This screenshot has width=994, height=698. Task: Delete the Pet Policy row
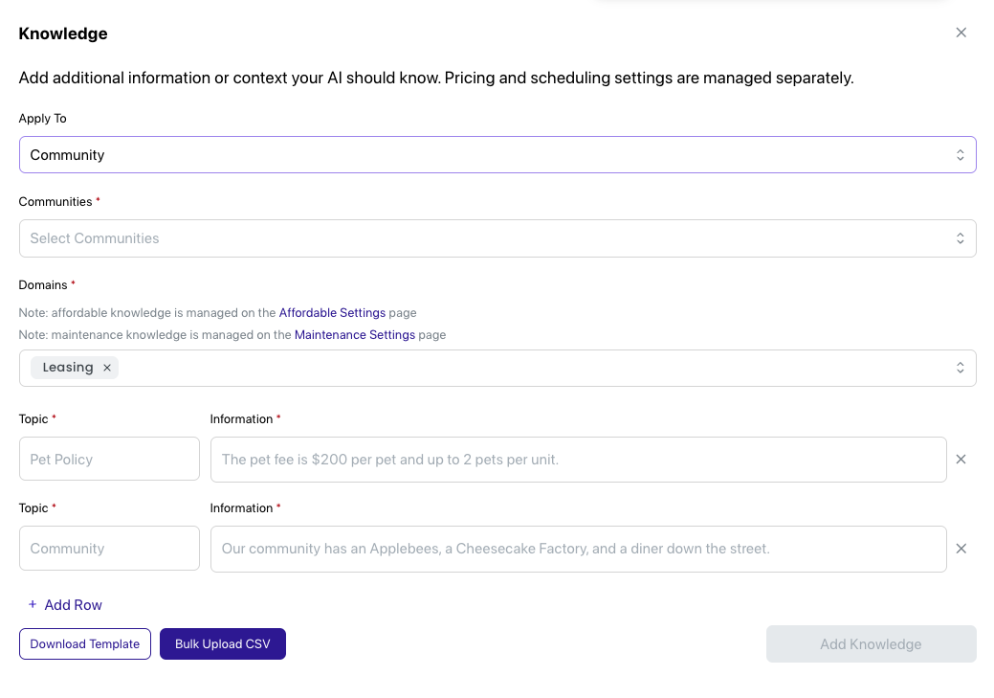coord(961,460)
